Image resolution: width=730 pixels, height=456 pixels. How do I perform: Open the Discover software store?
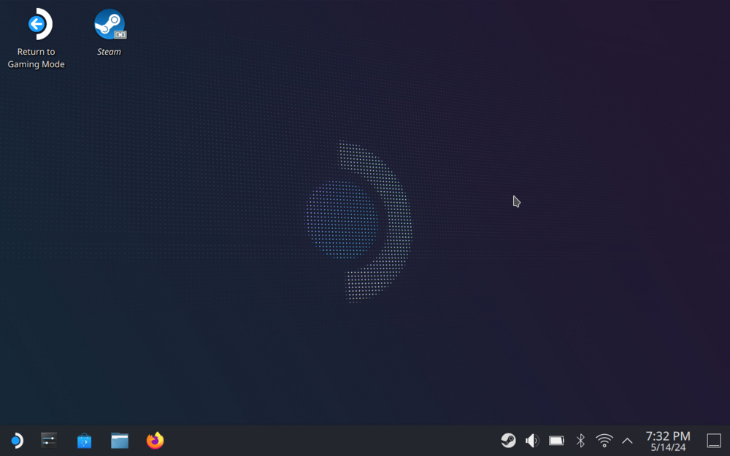coord(85,441)
